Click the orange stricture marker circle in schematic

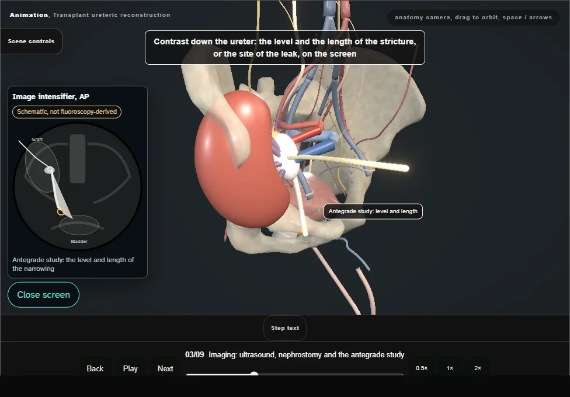[61, 211]
